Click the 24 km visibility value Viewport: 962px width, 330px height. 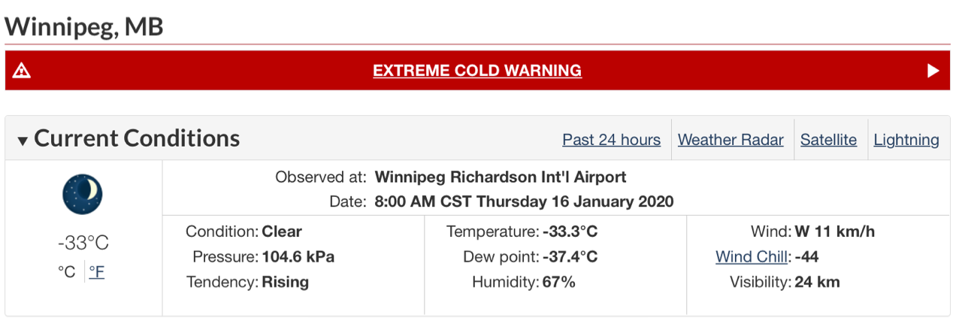tap(818, 283)
